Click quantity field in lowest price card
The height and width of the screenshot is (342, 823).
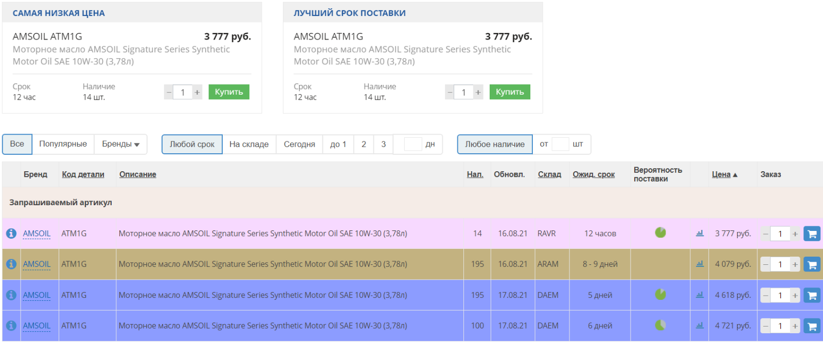(183, 92)
